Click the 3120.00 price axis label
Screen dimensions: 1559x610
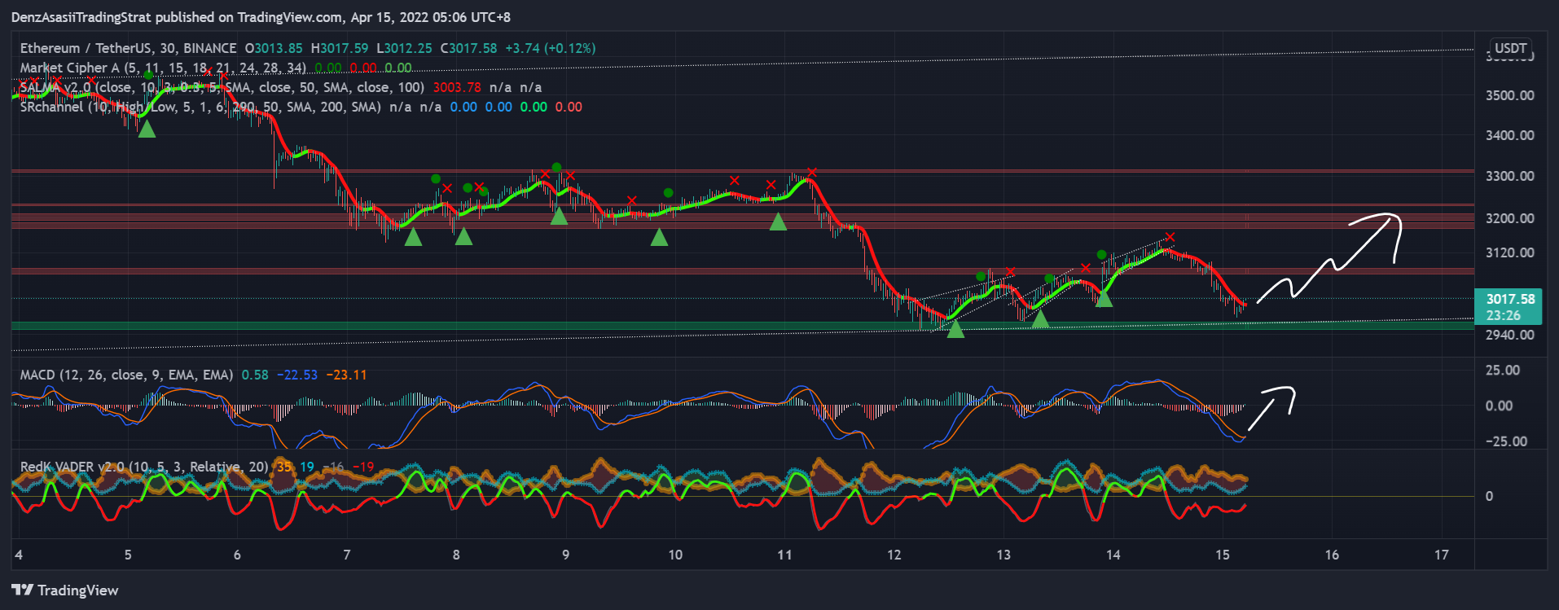point(1510,252)
